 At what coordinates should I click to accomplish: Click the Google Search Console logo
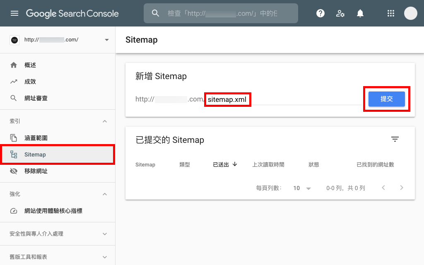tap(72, 13)
